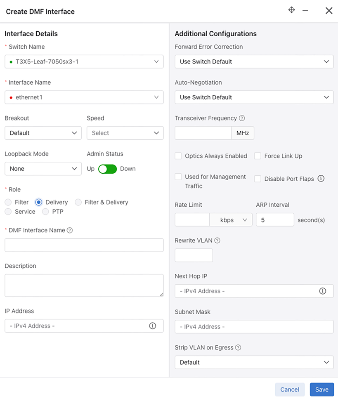Click help icon next to DMF Interface Name
This screenshot has height=401, width=338.
point(70,230)
